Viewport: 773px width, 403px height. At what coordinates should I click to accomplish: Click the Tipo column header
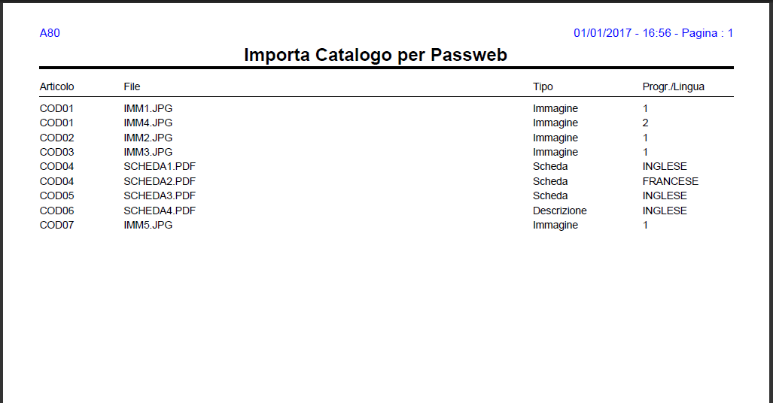(x=543, y=86)
